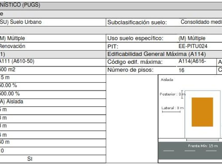Select the 'Código edif. máxima:' label
This screenshot has width=222, height=166.
(135, 62)
